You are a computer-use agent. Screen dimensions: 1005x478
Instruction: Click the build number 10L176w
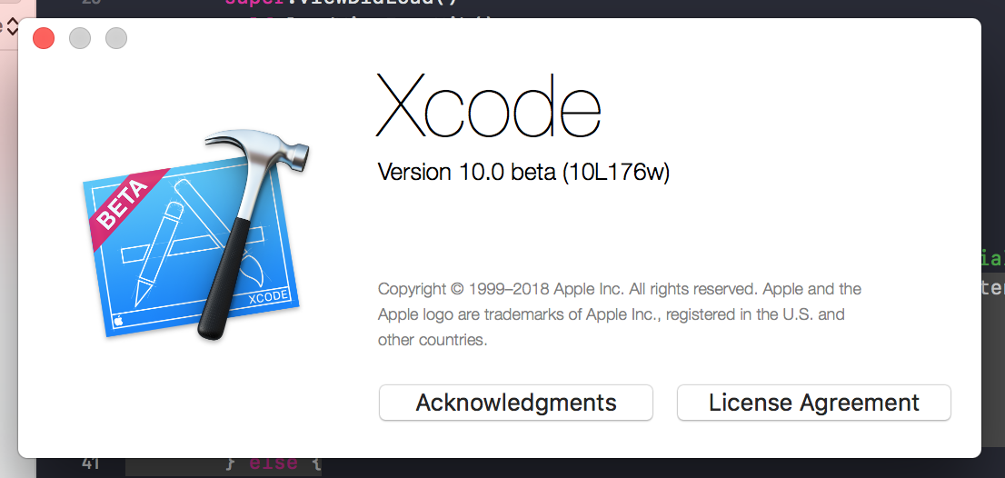616,172
